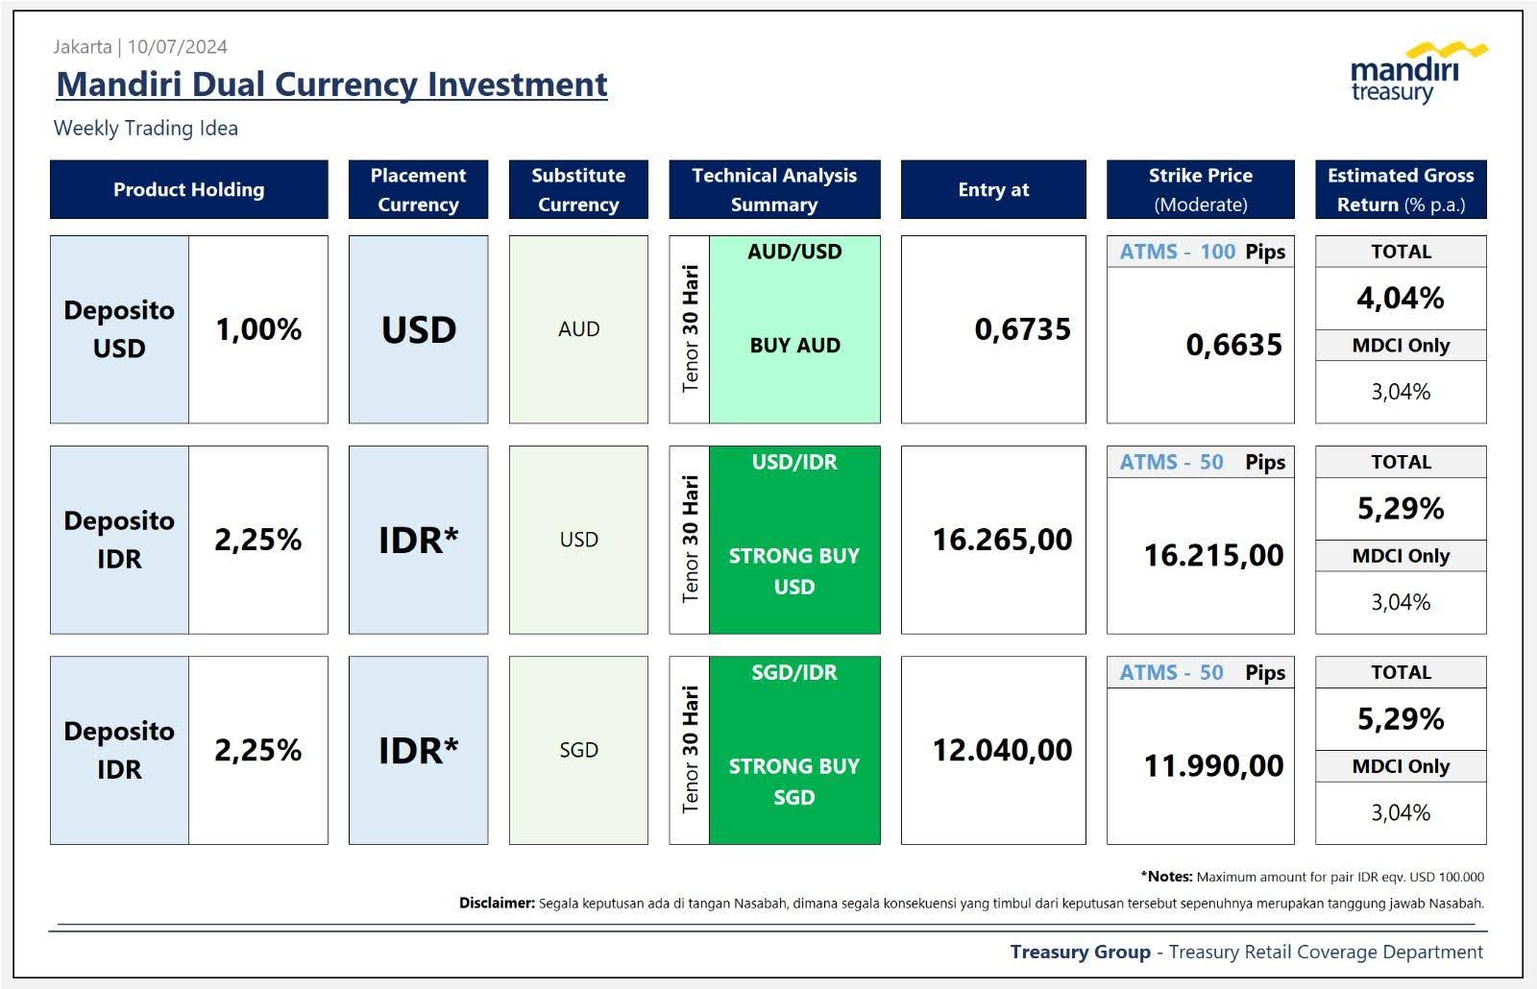The image size is (1537, 989).
Task: Click the ATMS - 50 Pips label for USD/IDR
Action: click(1201, 462)
